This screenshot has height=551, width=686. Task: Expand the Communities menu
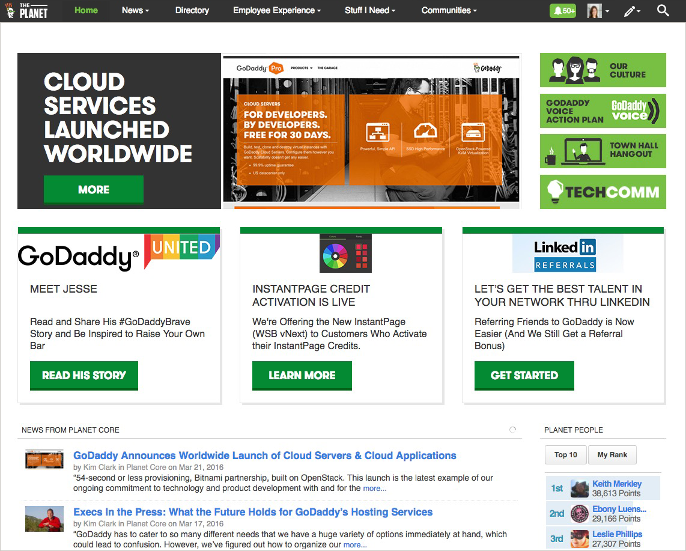point(449,10)
